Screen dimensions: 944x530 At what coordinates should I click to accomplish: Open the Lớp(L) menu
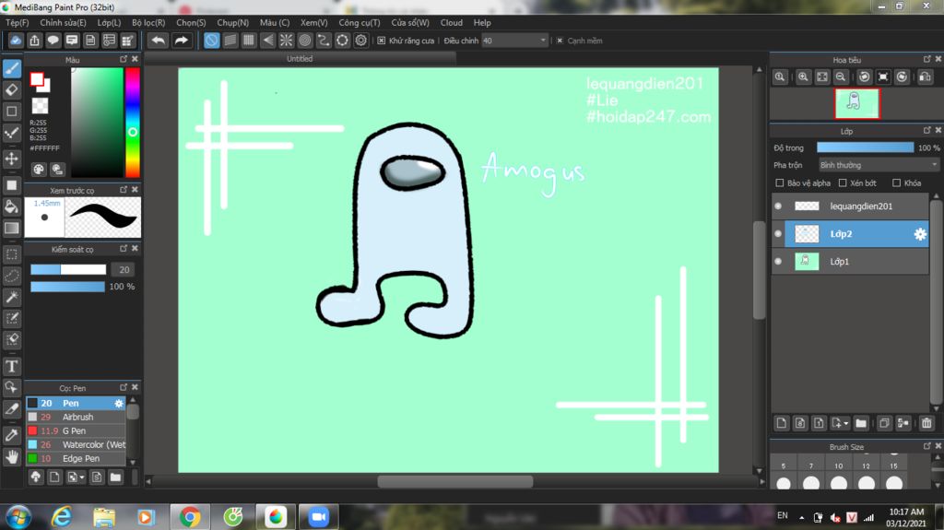pyautogui.click(x=109, y=22)
